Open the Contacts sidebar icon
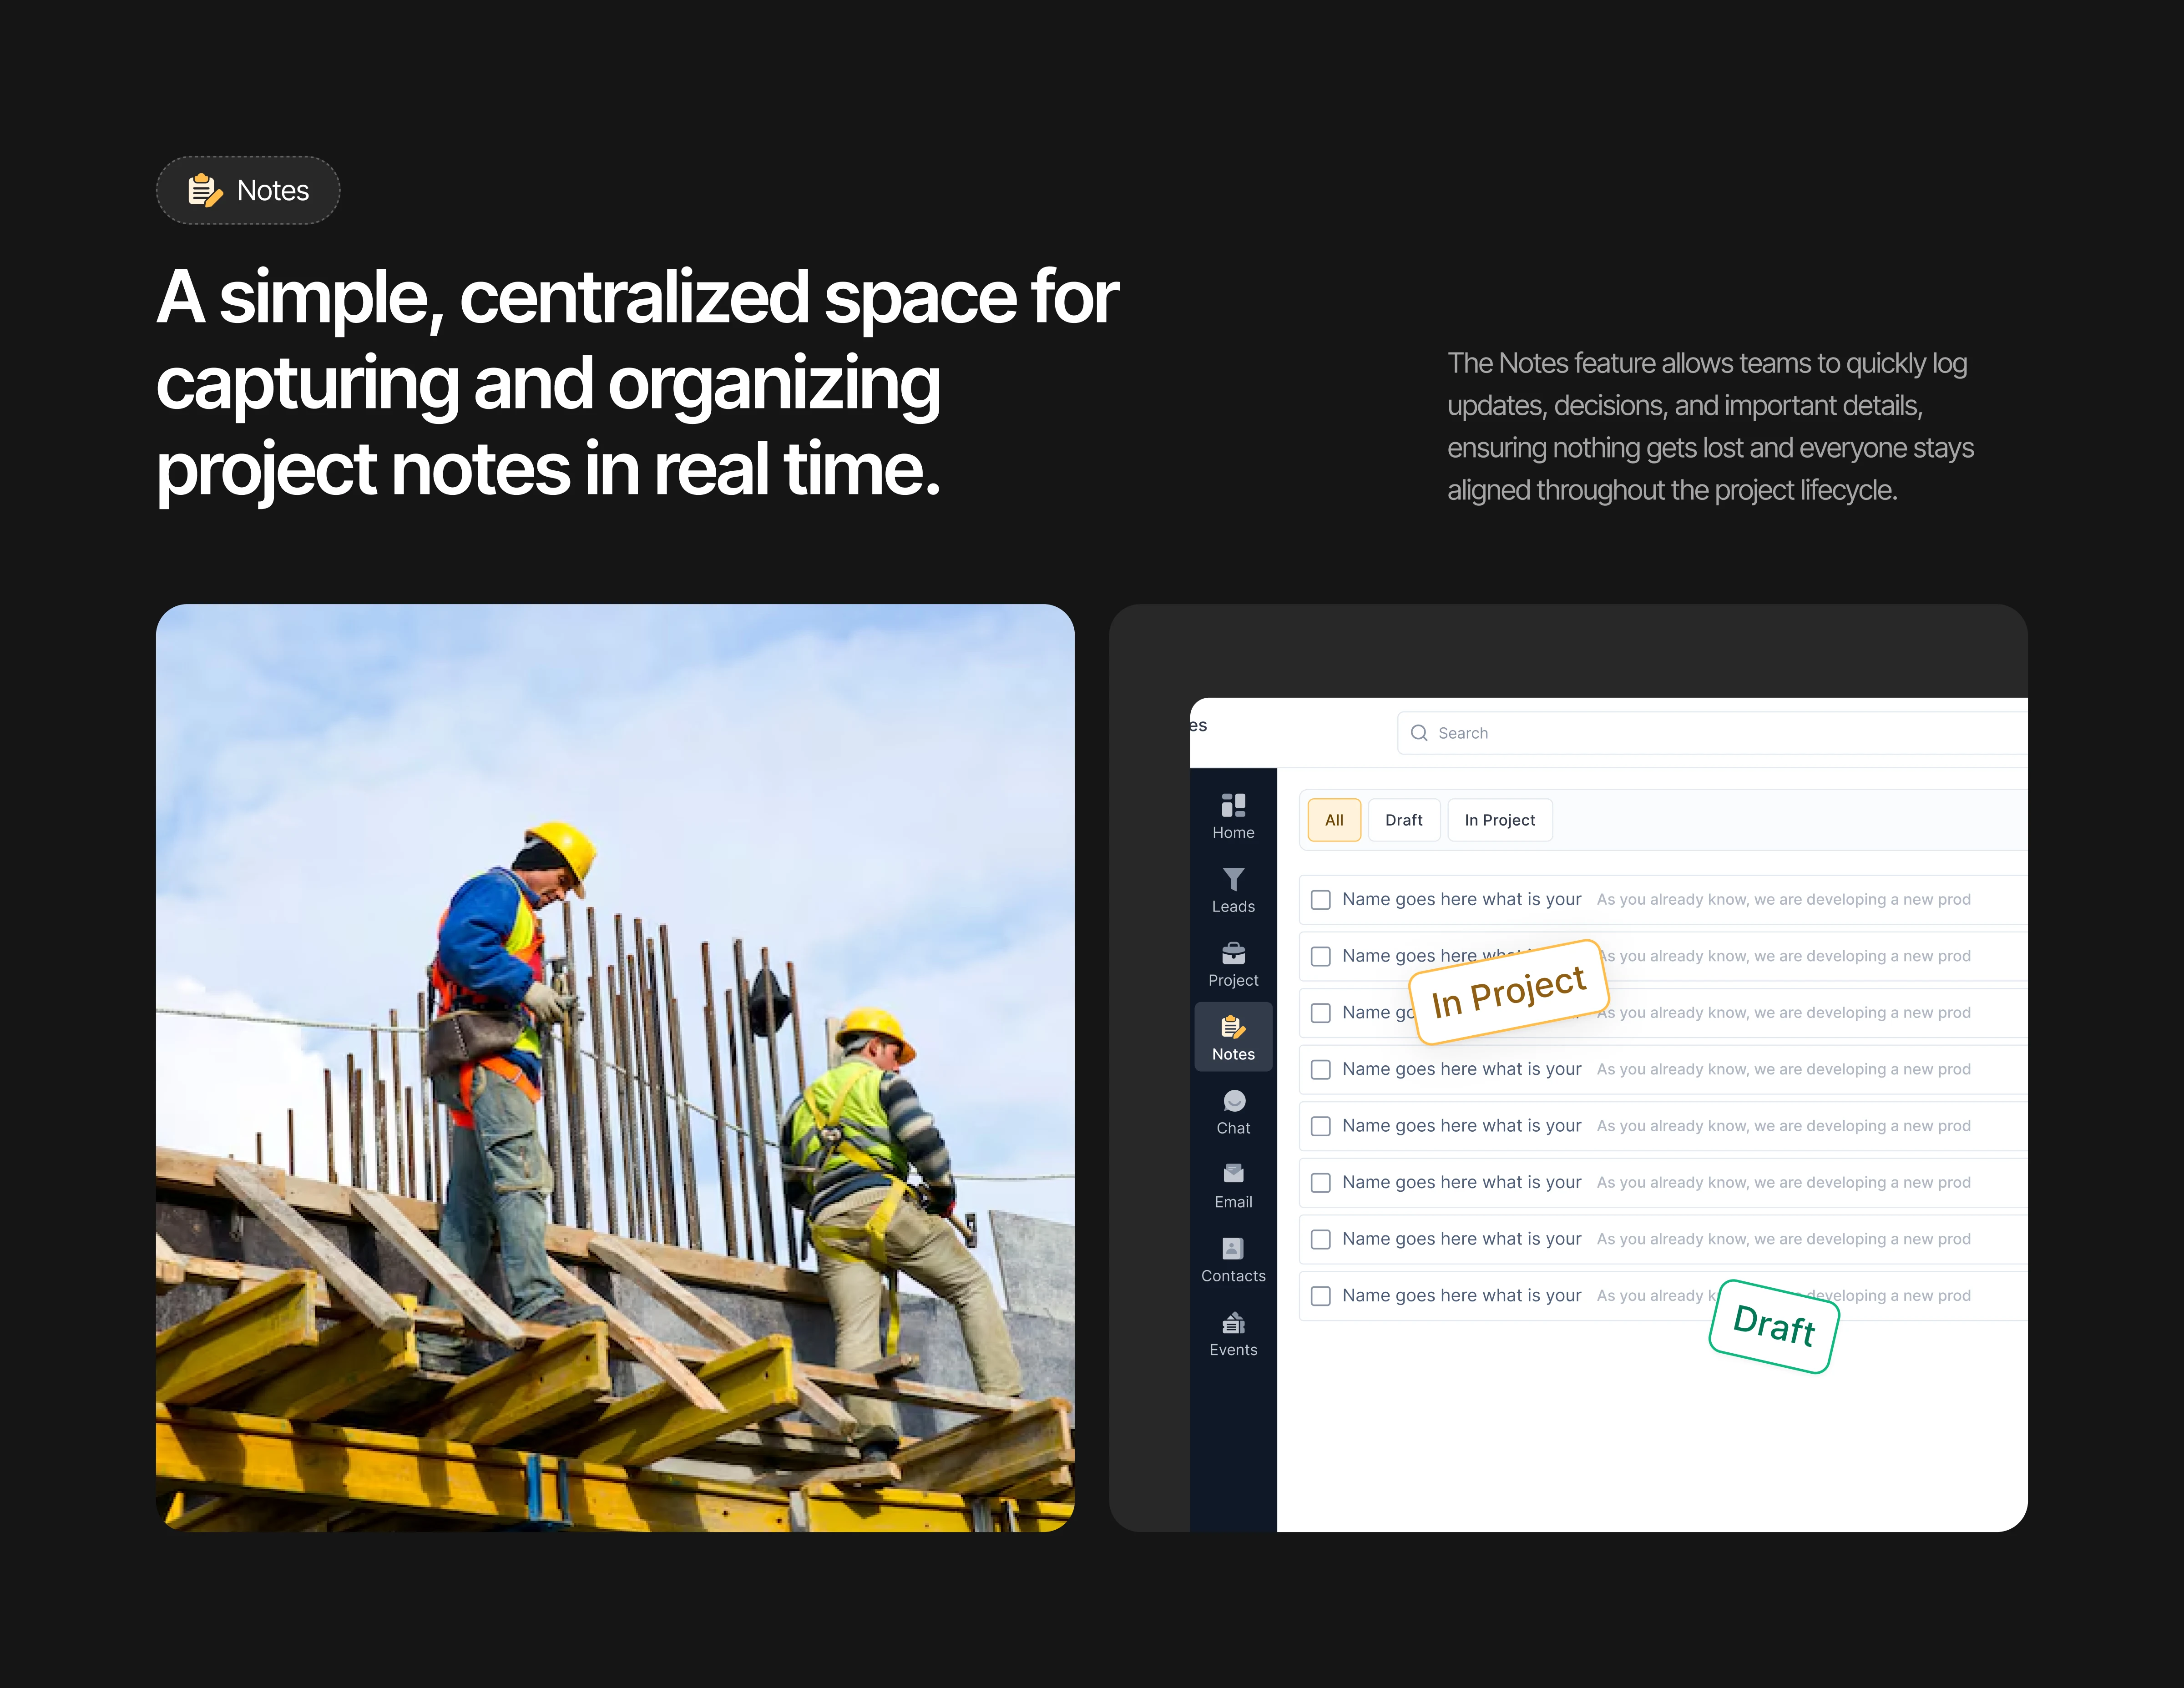The width and height of the screenshot is (2184, 1688). (1233, 1248)
